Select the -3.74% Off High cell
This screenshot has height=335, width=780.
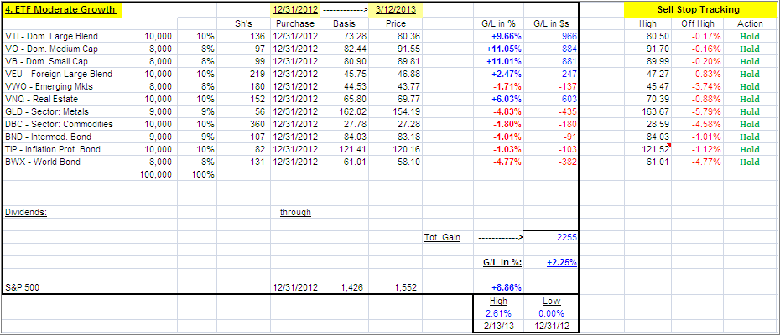(x=698, y=86)
